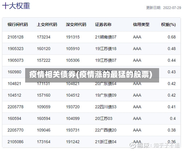The height and width of the screenshot is (151, 185).
Task: Open bond name 22广西债20
Action: coord(106,130)
